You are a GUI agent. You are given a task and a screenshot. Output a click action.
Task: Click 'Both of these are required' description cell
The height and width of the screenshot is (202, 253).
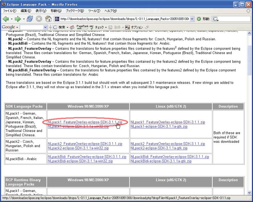(228, 137)
